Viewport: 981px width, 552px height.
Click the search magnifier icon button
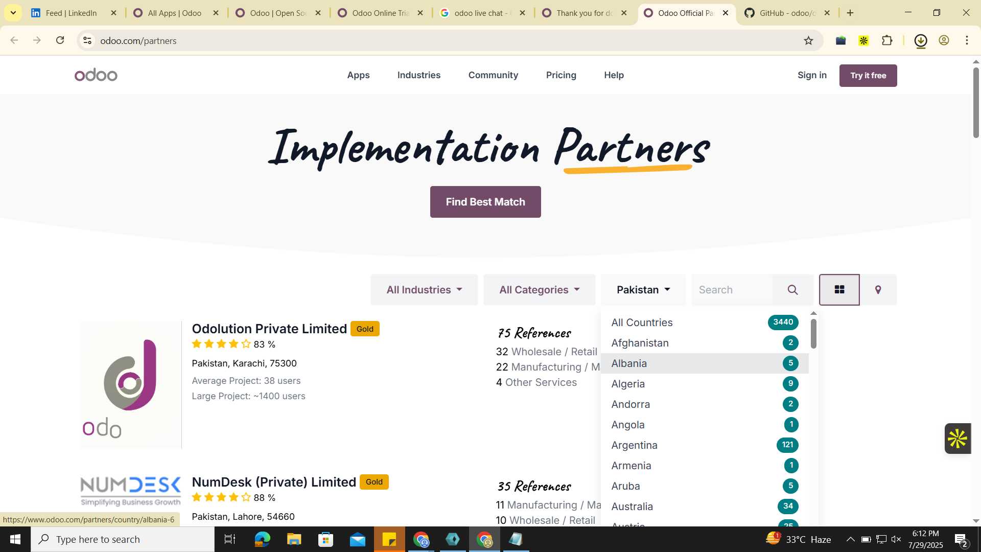792,290
